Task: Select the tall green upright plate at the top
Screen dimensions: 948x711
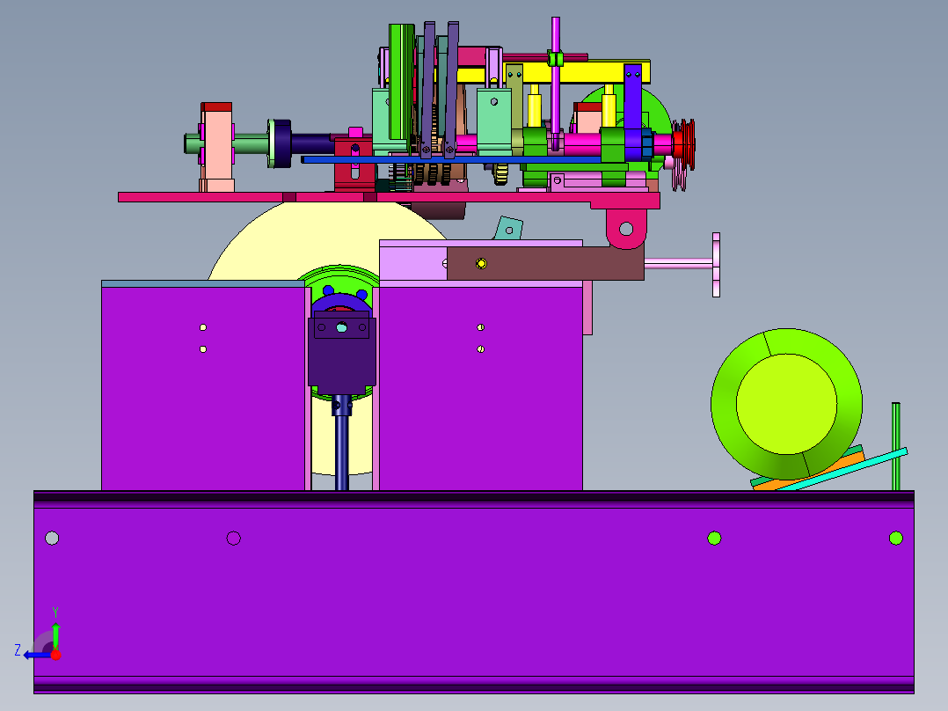Action: [401, 82]
